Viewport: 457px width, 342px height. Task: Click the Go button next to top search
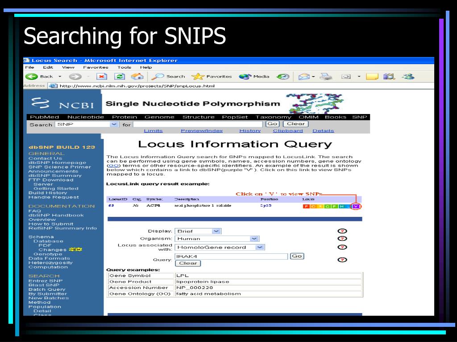273,124
